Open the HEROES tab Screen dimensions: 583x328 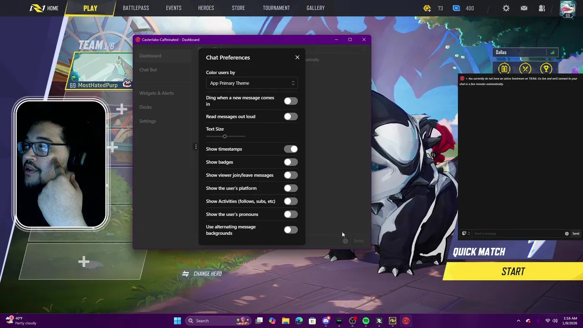click(206, 8)
